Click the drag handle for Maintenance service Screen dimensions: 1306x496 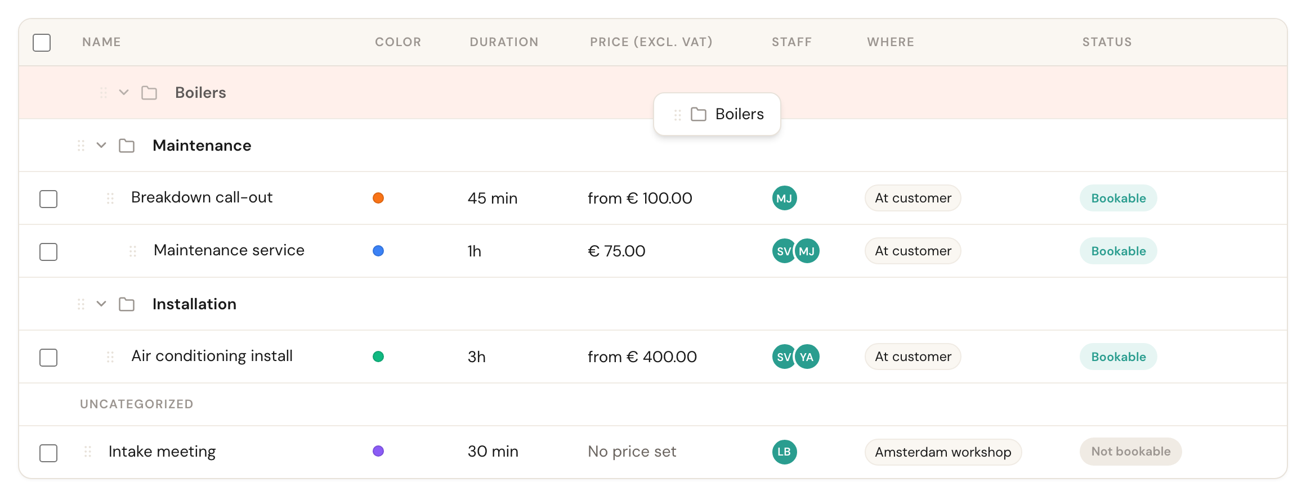tap(133, 251)
